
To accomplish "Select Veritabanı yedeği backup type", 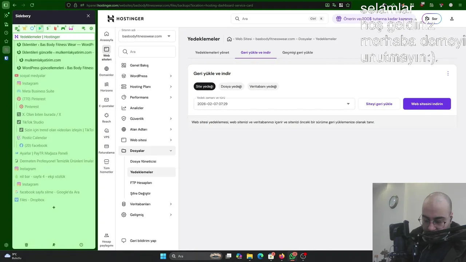I will [263, 86].
